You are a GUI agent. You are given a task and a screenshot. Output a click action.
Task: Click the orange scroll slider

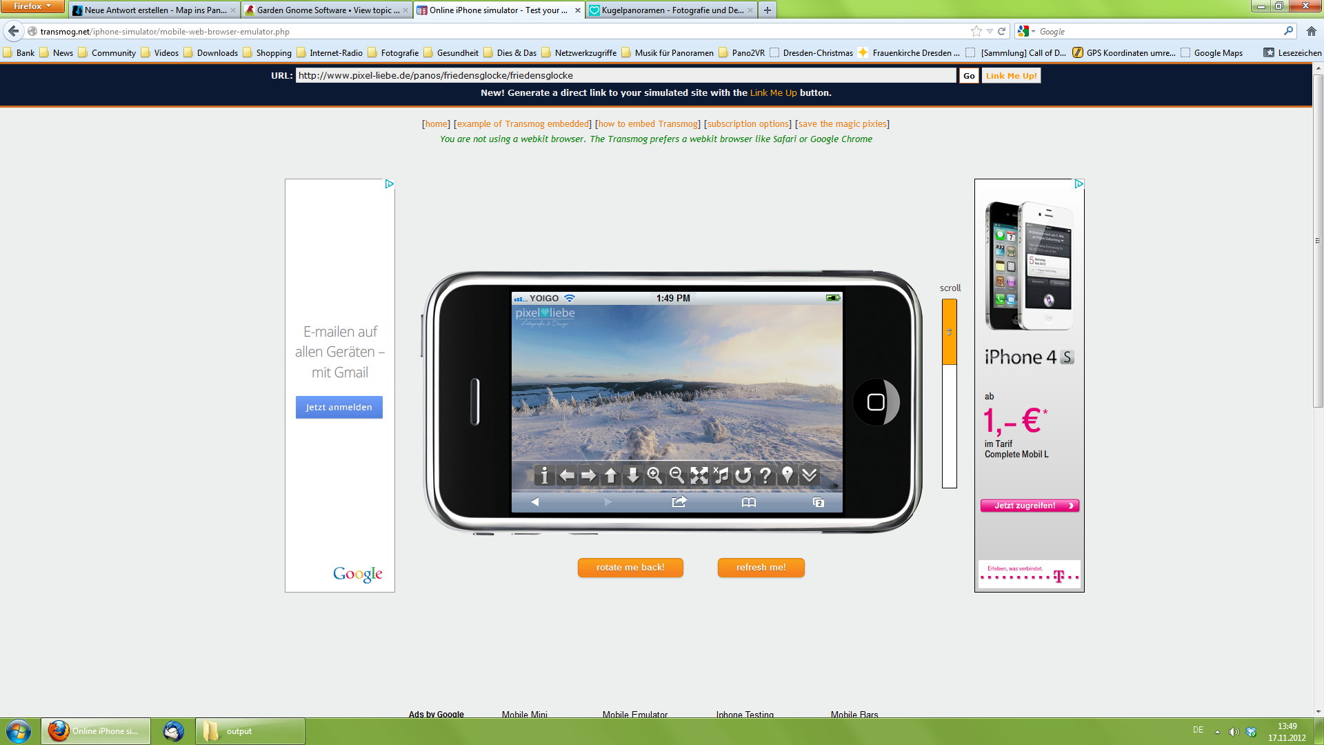(949, 332)
